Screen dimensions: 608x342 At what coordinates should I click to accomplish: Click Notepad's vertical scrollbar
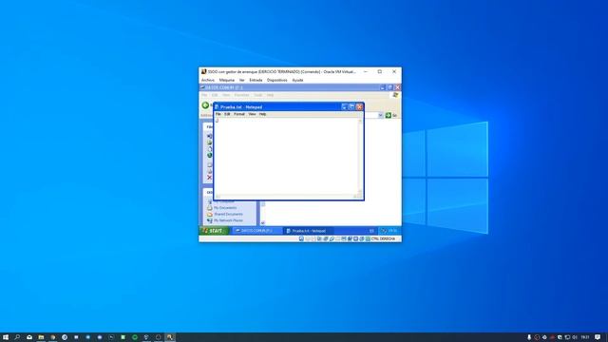click(x=360, y=156)
